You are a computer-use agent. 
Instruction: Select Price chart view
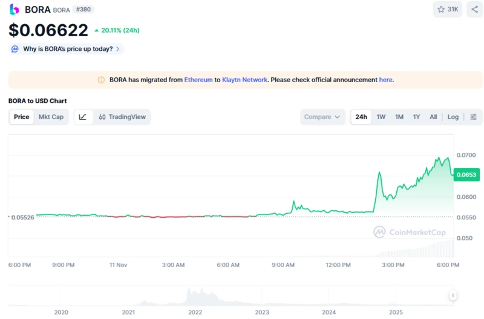point(22,117)
